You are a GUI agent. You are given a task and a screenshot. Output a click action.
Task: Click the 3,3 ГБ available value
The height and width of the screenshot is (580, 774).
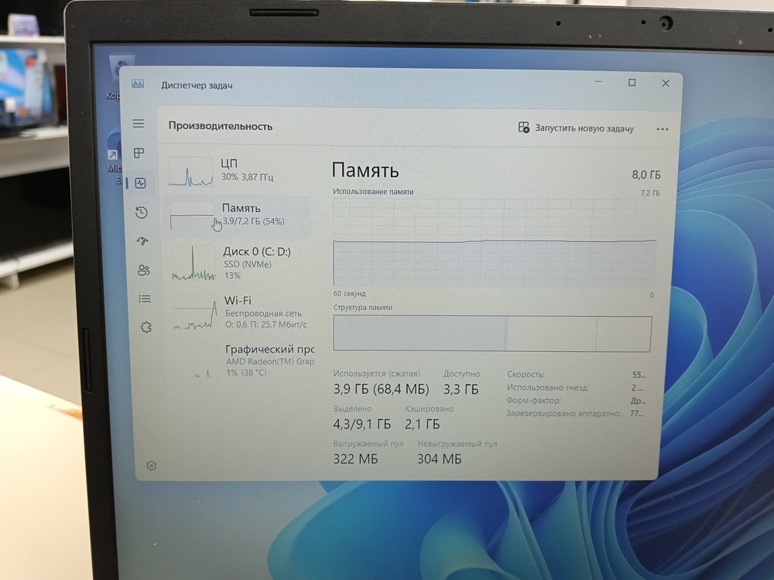click(x=461, y=390)
